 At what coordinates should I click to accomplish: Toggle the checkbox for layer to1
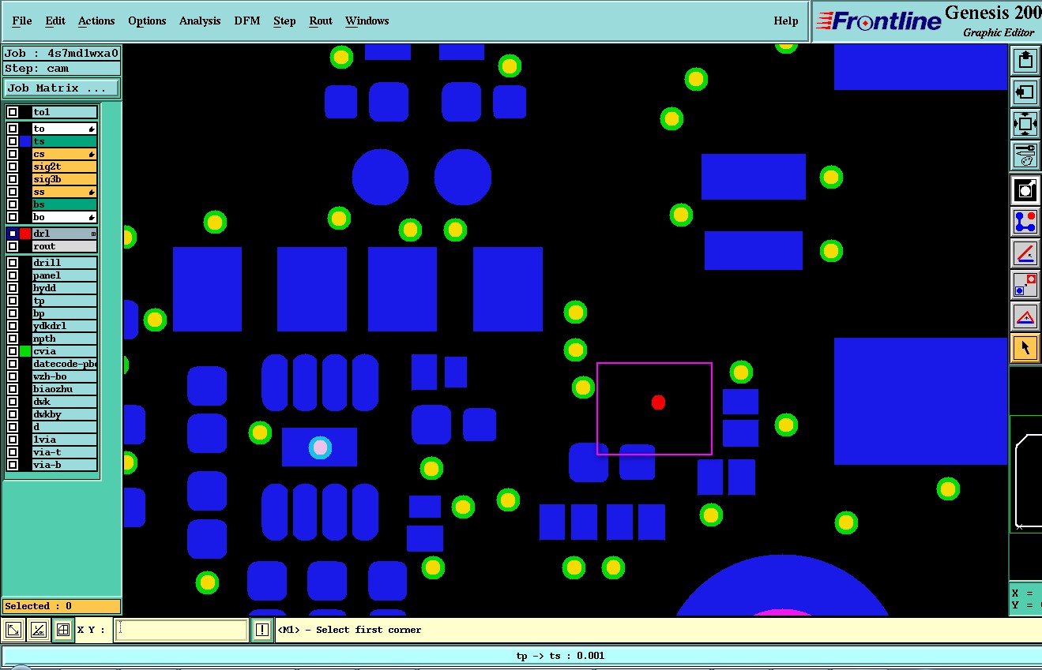(x=13, y=112)
